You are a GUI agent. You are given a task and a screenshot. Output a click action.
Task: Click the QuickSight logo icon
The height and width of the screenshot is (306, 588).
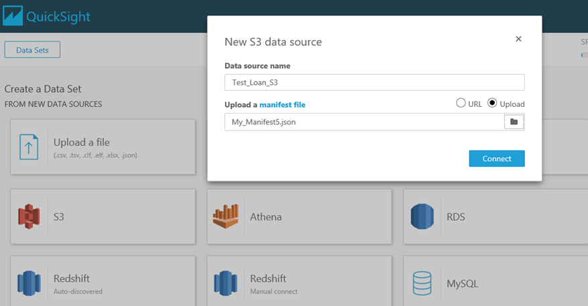(x=13, y=16)
